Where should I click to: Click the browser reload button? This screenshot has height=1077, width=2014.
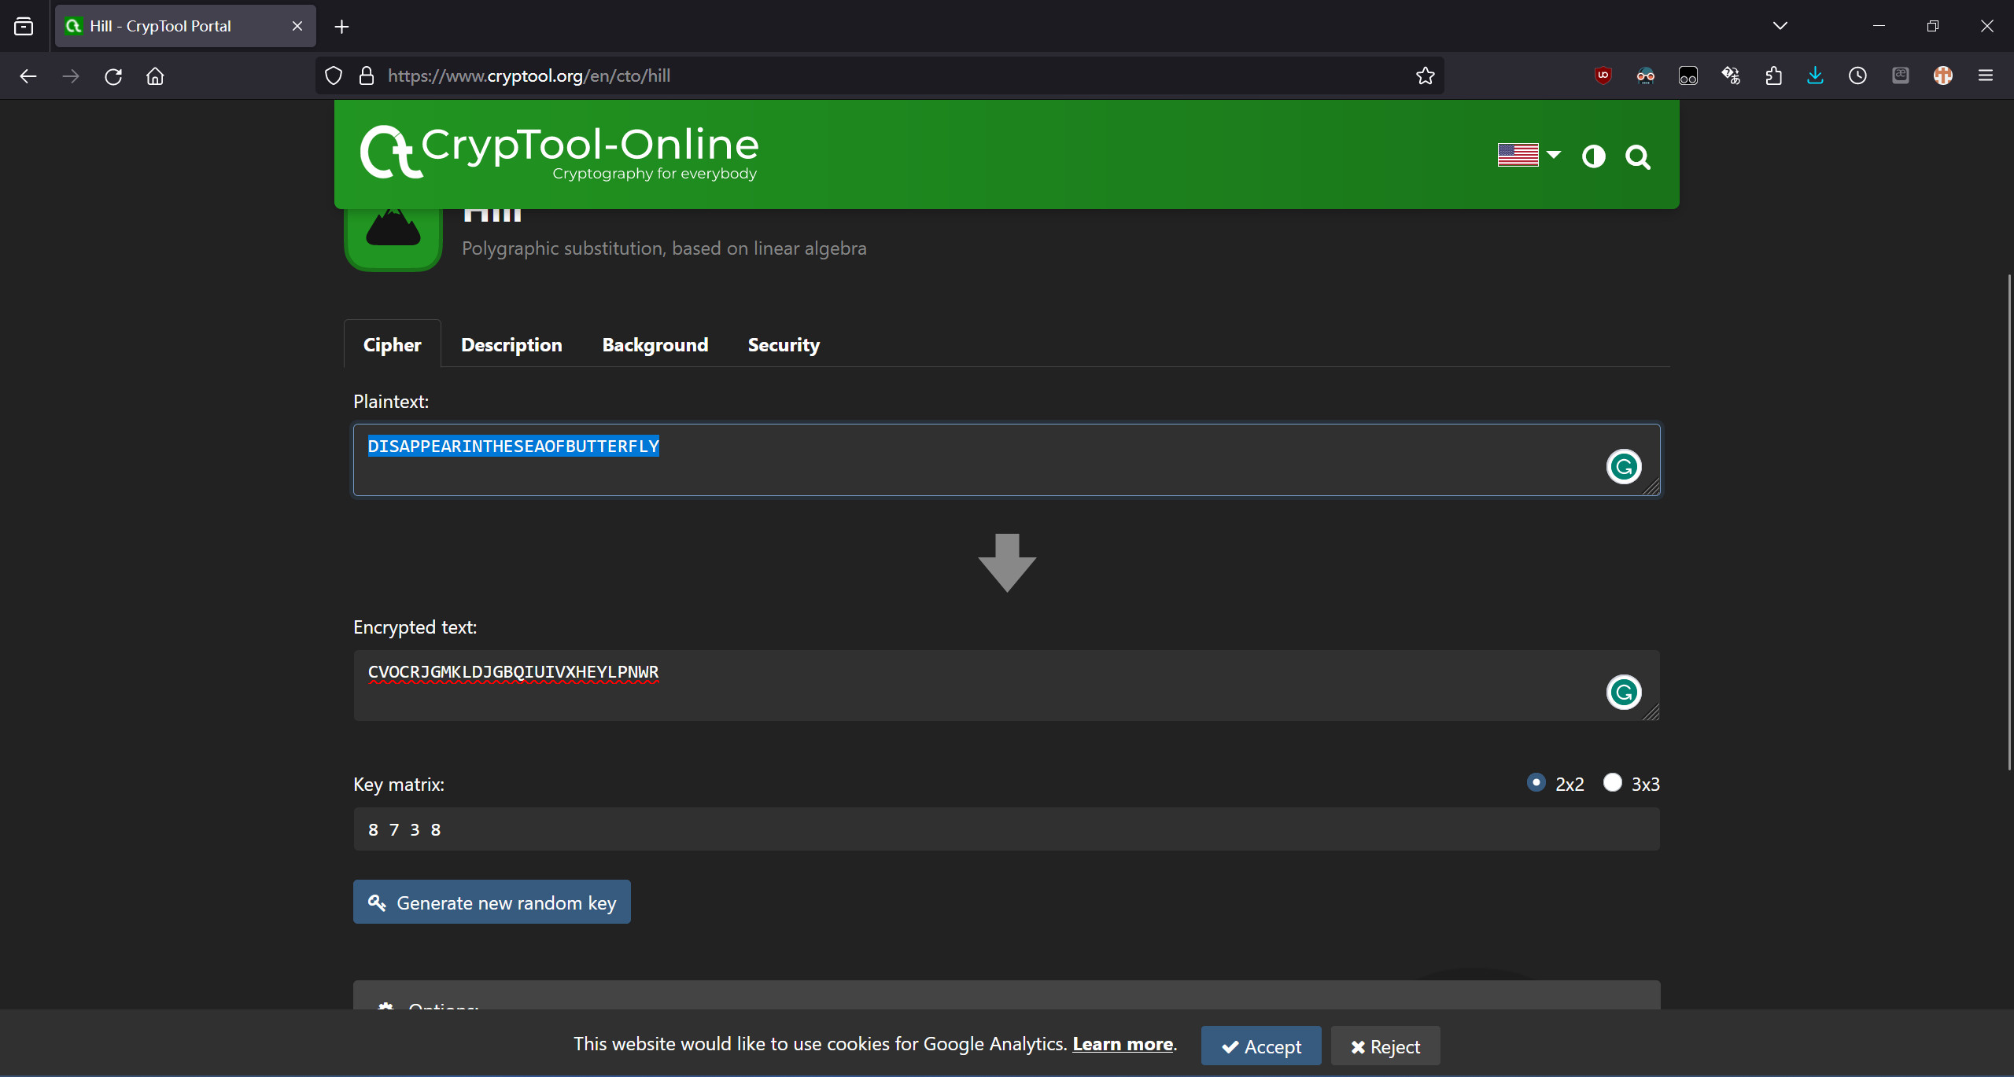point(113,76)
